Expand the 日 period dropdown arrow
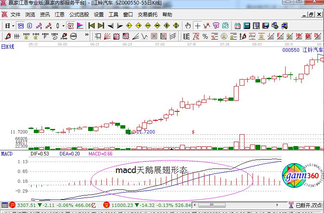324x213 pixels. point(13,26)
